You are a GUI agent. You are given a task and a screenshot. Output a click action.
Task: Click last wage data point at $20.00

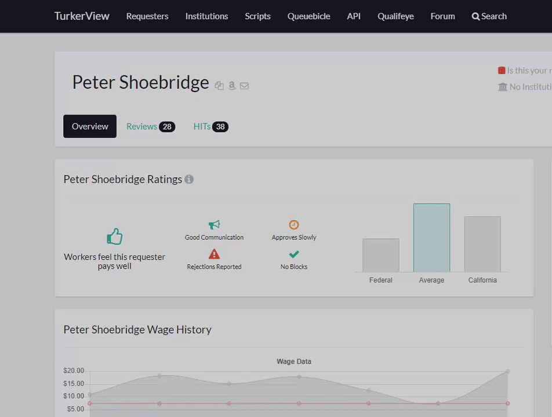(508, 371)
